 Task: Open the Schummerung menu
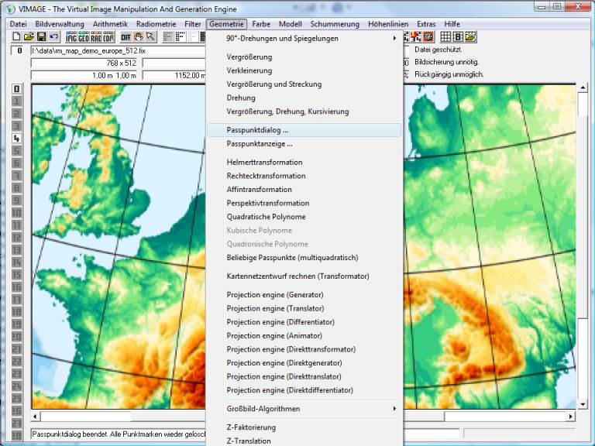pos(335,24)
